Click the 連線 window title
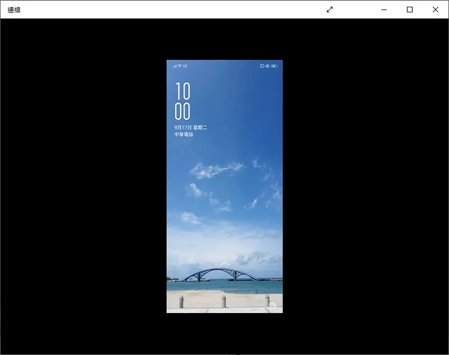449x355 pixels. pyautogui.click(x=14, y=10)
